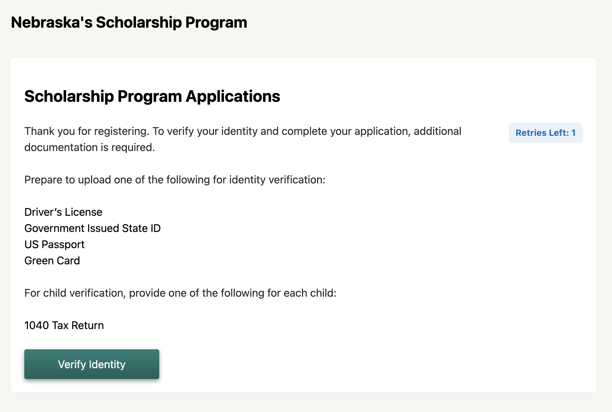This screenshot has width=612, height=412.
Task: Click the Green Card list item
Action: 52,261
